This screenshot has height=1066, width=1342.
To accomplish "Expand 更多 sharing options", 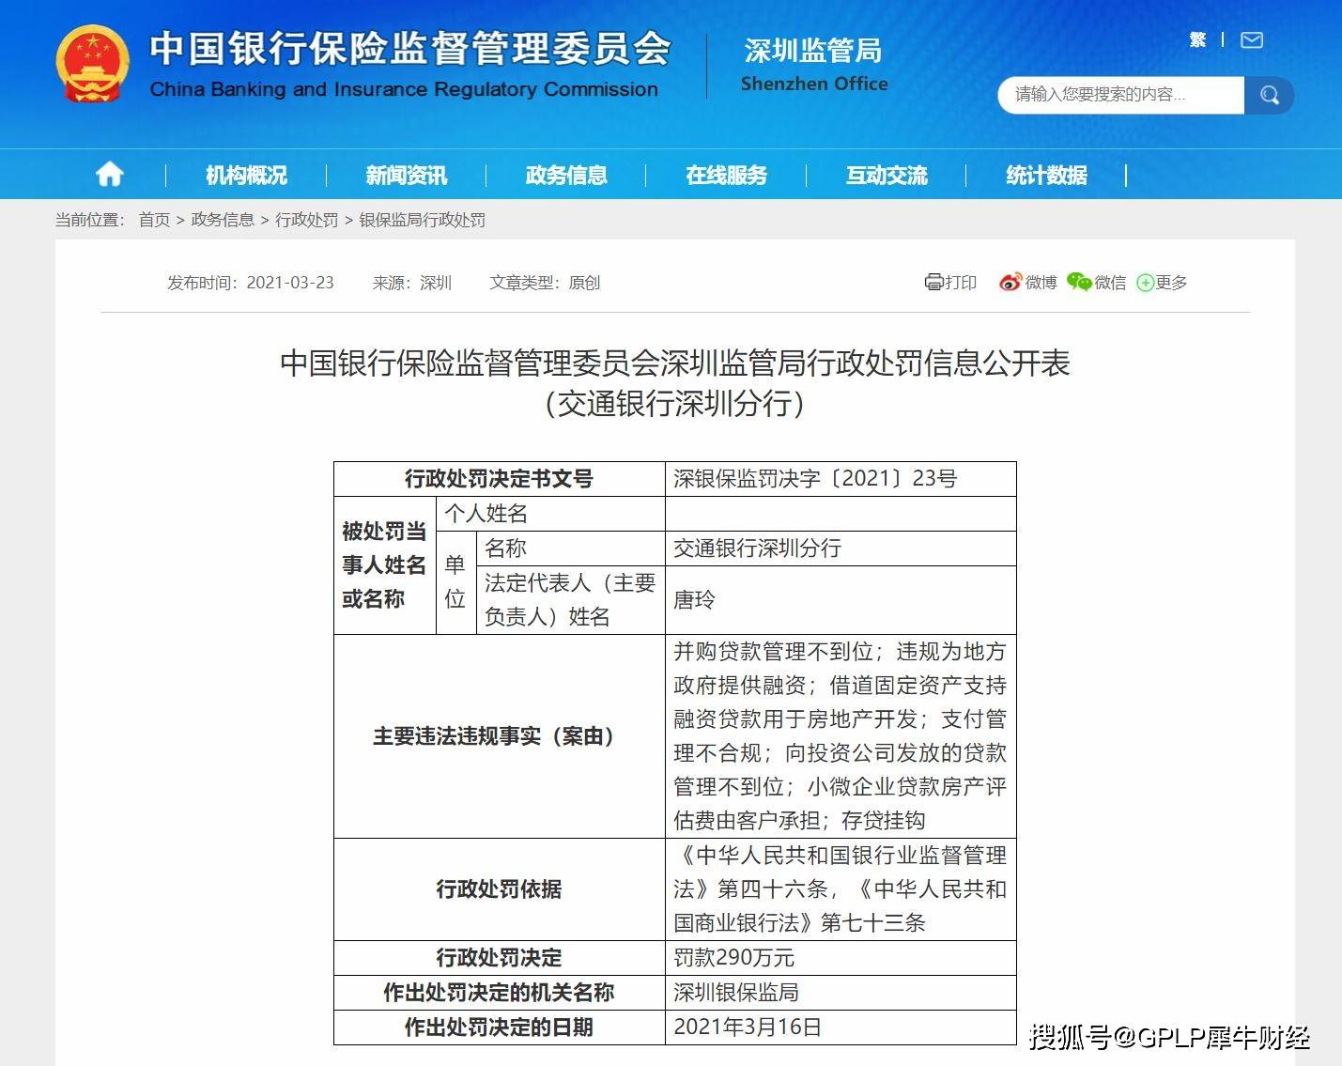I will (1163, 283).
